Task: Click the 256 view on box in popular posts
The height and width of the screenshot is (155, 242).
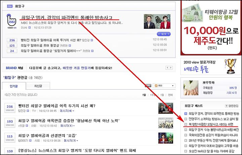Action: coord(10,108)
